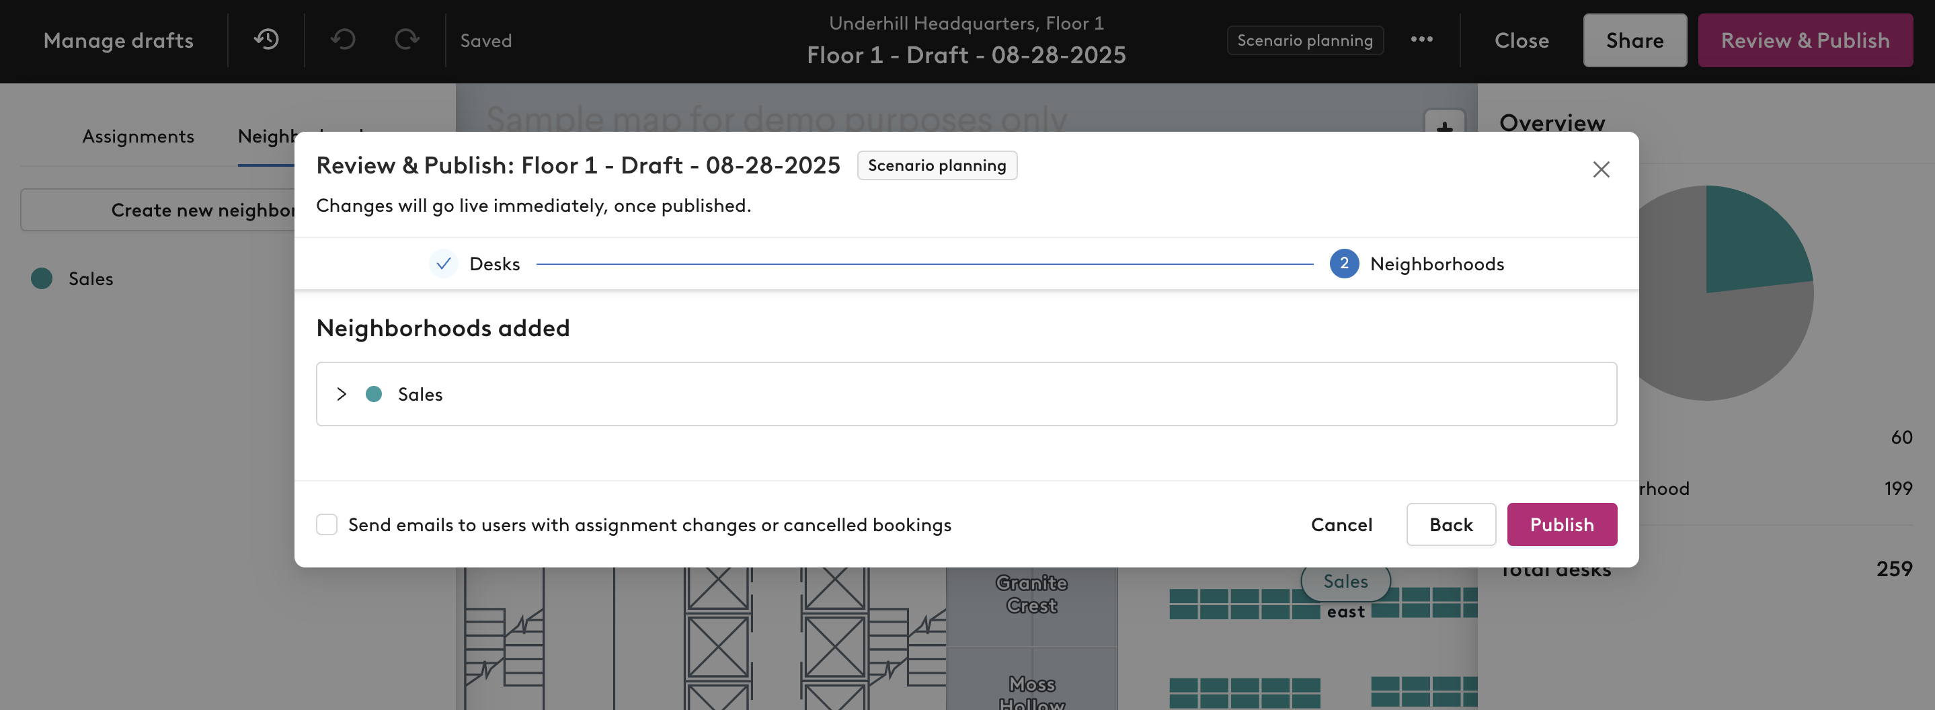Click the redo arrow icon
The width and height of the screenshot is (1935, 710).
point(406,40)
